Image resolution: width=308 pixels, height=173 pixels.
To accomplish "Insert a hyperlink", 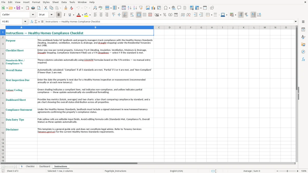I will tap(174, 8).
